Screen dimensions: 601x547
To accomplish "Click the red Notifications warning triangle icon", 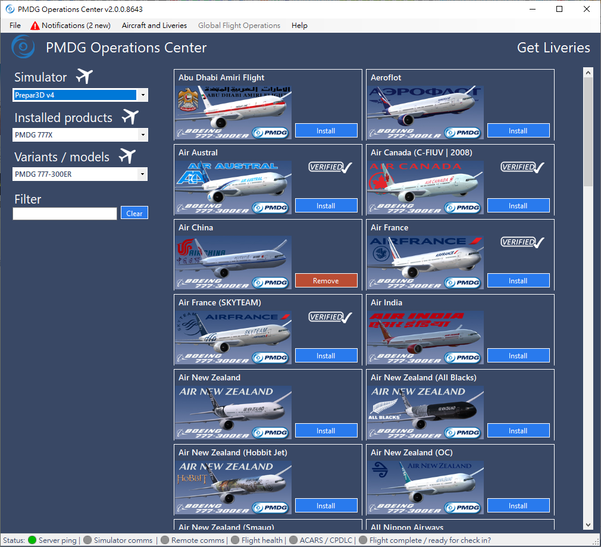I will point(35,26).
